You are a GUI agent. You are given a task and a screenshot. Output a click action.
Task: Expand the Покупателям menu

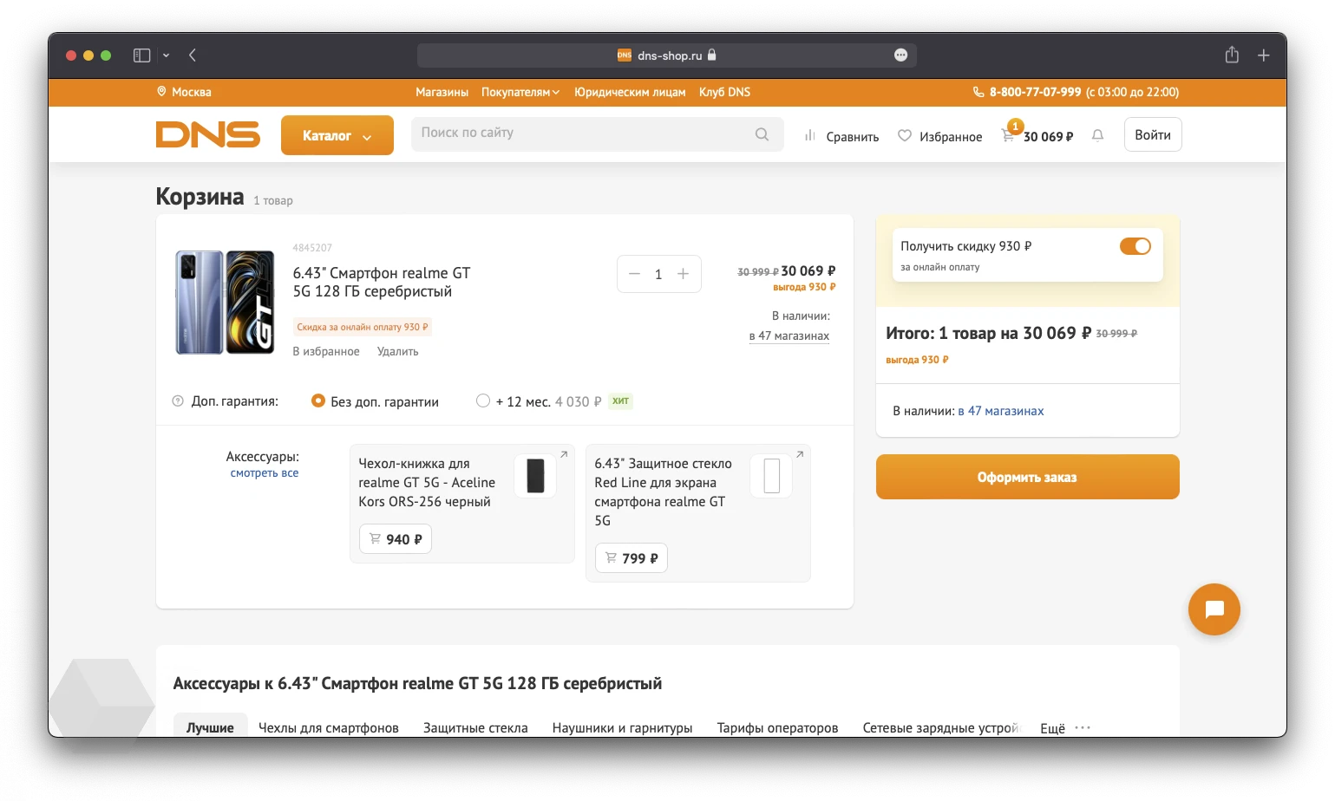point(520,92)
